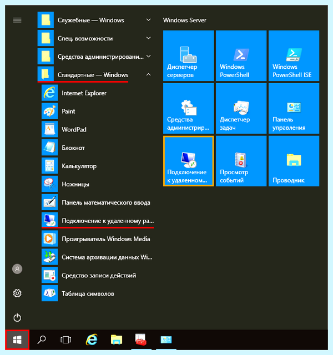This screenshot has width=333, height=355.
Task: Open Таблица символов
Action: click(98, 294)
